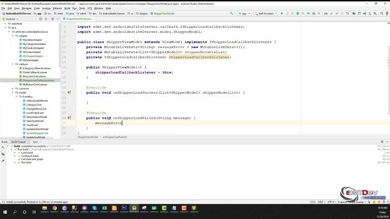Viewport: 390px width, 219px height.
Task: Click the pin icon in Build panel sidebar
Action: (x=3, y=161)
